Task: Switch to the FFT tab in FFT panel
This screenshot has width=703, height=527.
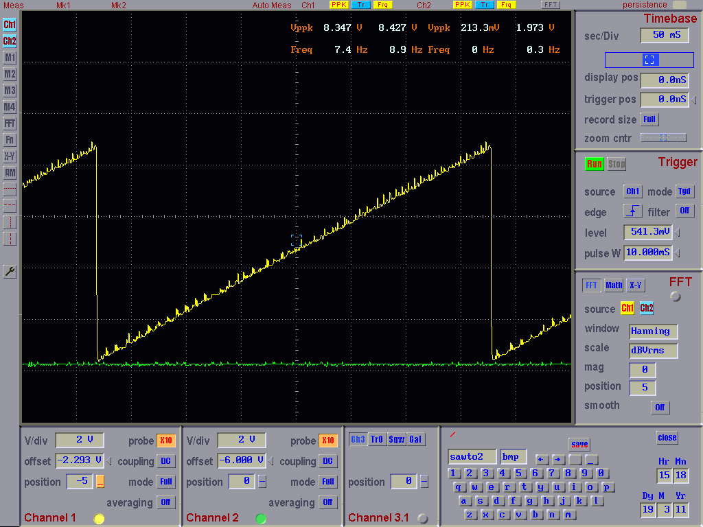Action: point(591,285)
